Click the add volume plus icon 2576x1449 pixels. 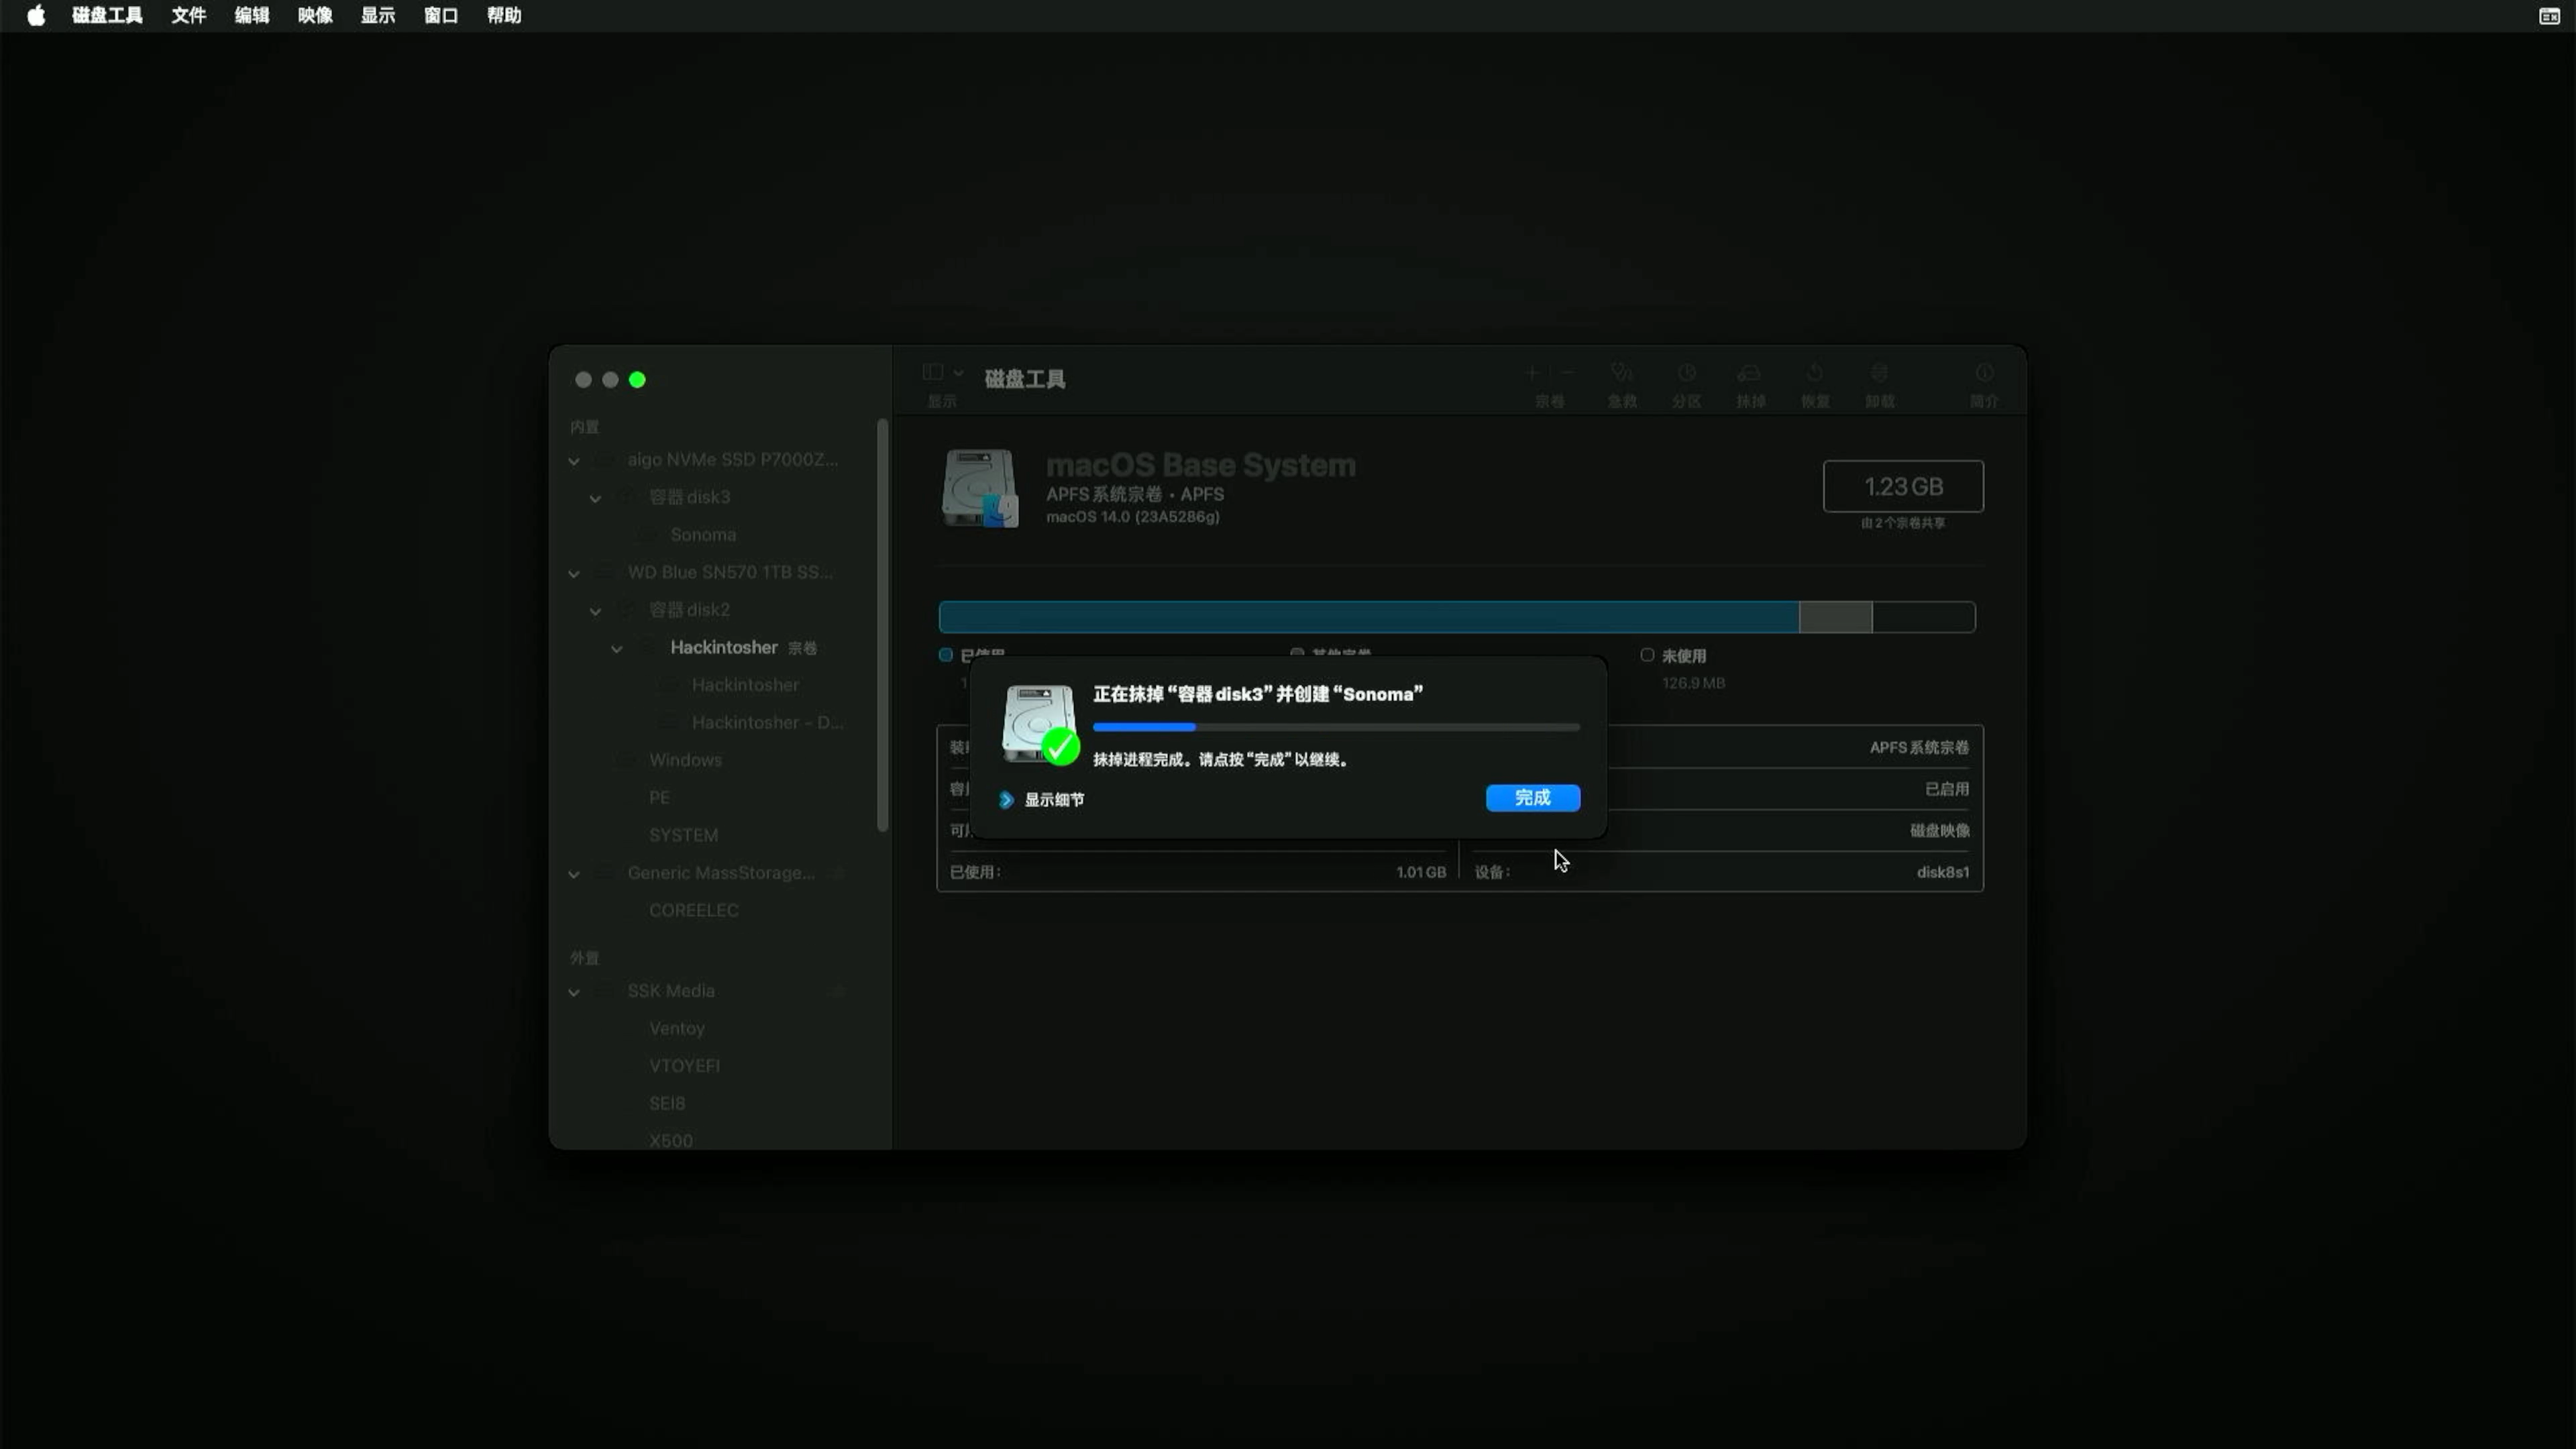1531,373
